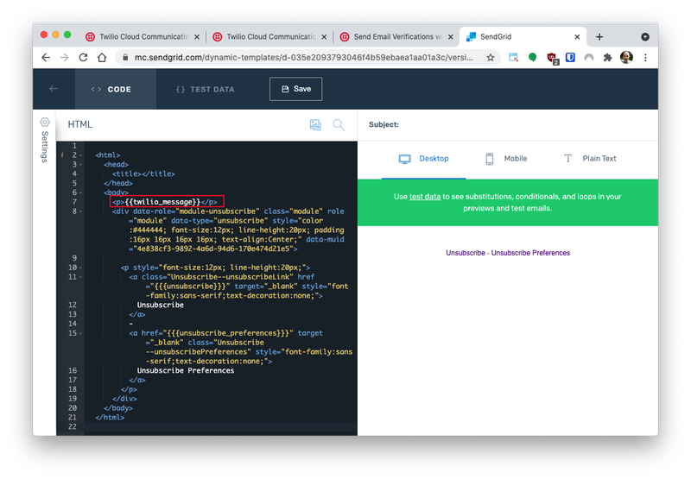Reload the SendGrid page
Screen dimensions: 691x479
pos(83,58)
